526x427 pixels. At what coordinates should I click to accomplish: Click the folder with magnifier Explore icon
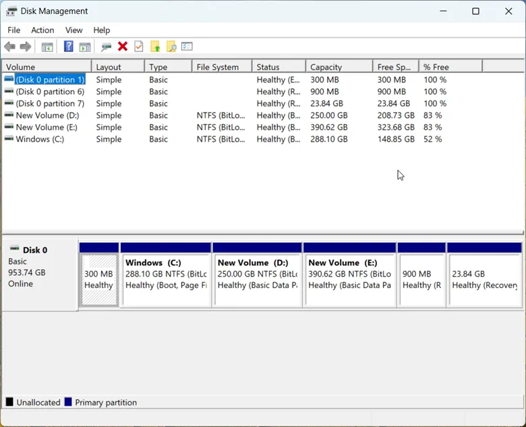click(x=171, y=47)
